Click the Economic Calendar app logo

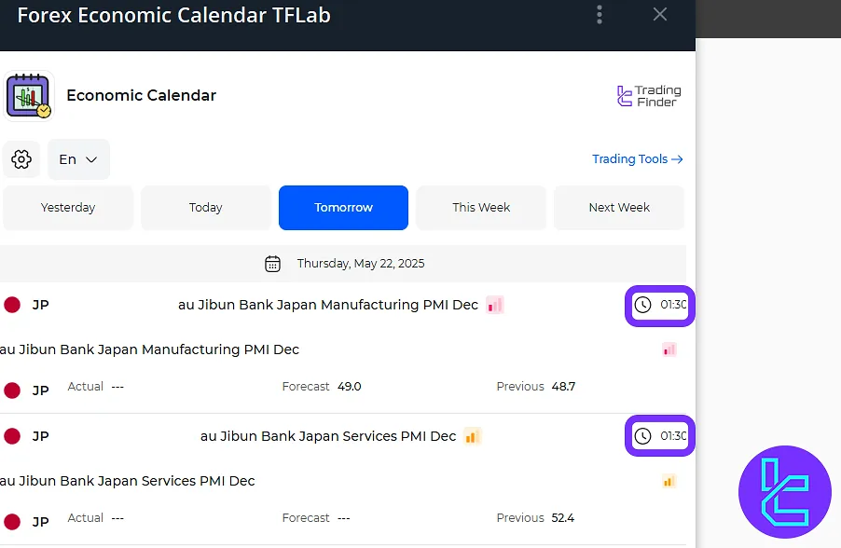coord(29,96)
